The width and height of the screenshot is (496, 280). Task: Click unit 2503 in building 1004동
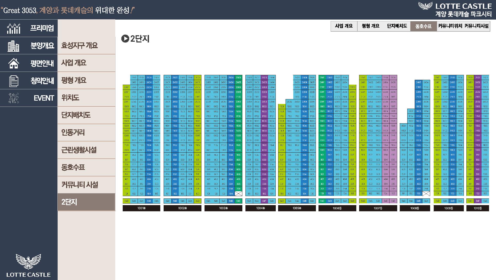(x=264, y=77)
